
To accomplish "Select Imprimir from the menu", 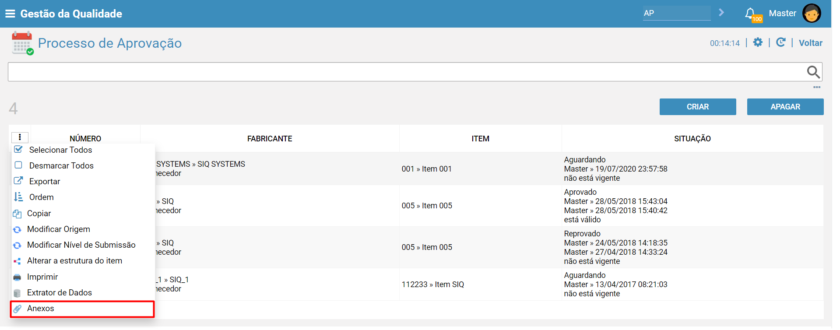I will 42,277.
